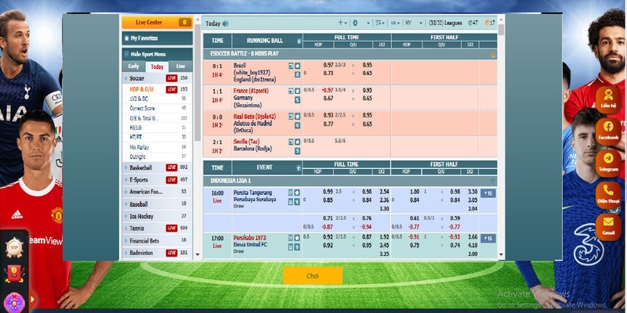Open S stats icon for Persita Tangerang
Viewport: 627px width, 313px height.
297,202
